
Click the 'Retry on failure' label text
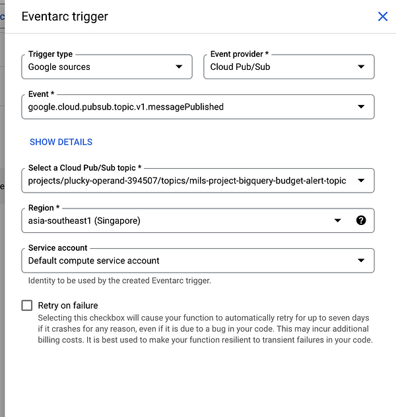(x=68, y=305)
